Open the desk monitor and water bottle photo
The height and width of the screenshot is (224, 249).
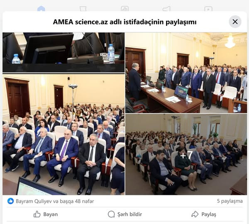pos(63,53)
